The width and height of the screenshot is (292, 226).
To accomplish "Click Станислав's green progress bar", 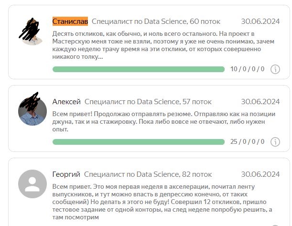I will point(138,69).
